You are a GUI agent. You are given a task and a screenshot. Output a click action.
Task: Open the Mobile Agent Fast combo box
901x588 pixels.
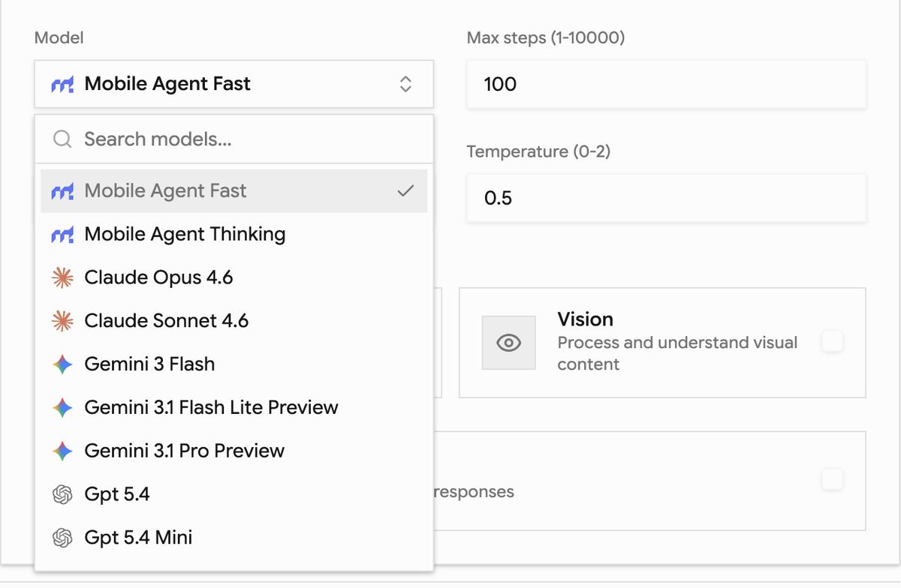click(x=234, y=84)
